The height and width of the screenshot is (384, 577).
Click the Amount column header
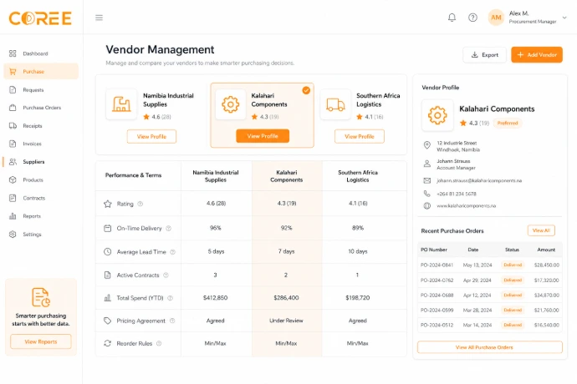(546, 250)
